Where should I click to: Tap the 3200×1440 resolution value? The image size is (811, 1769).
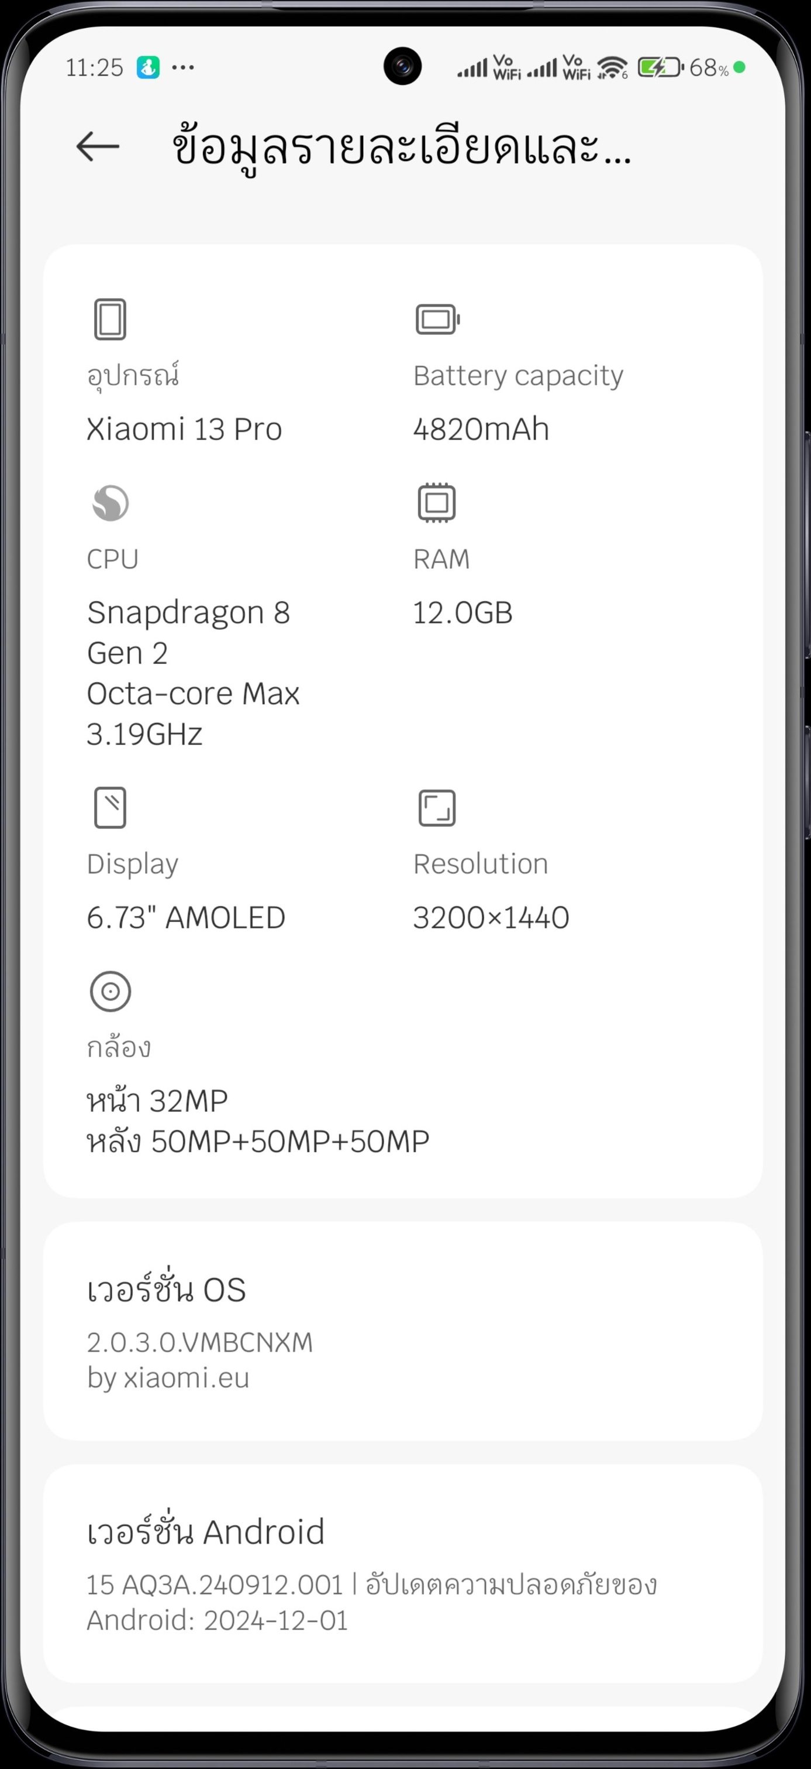491,917
